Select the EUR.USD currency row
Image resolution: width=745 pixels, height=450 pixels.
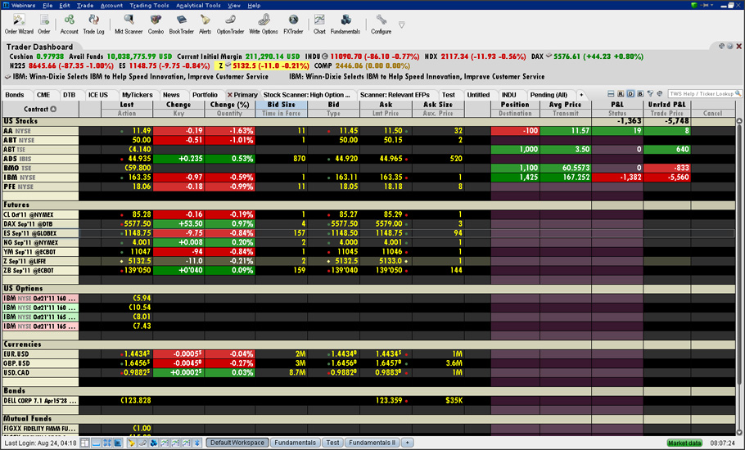click(x=369, y=353)
